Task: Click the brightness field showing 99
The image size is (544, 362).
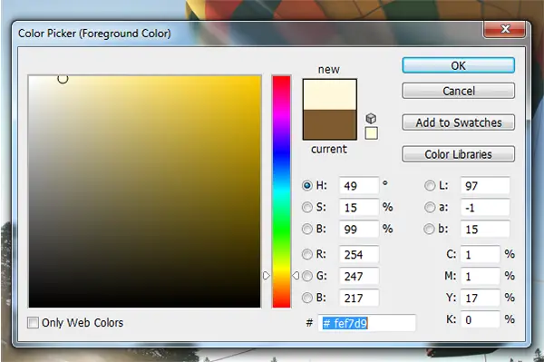Action: click(x=359, y=229)
